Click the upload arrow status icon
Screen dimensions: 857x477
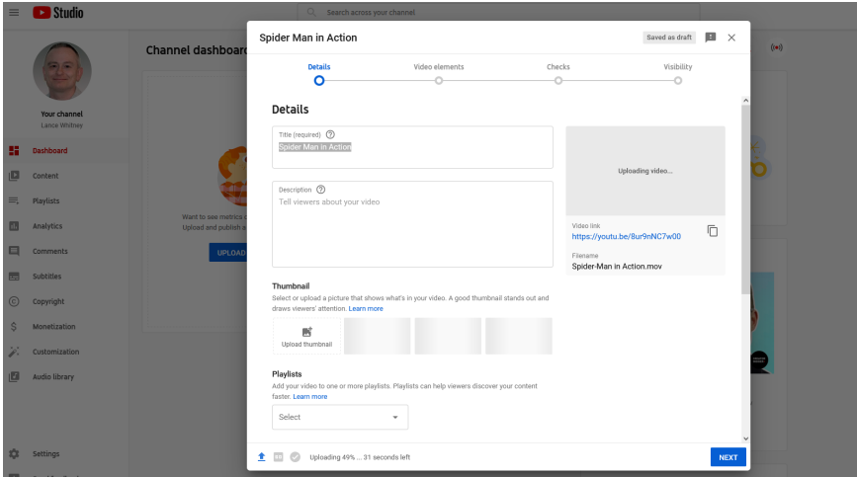point(261,457)
